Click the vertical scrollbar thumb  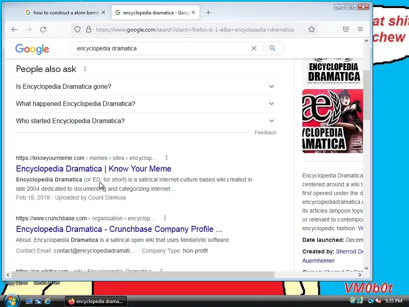coord(366,95)
